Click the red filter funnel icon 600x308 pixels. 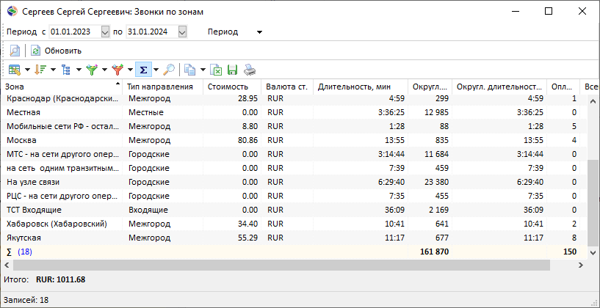click(x=117, y=70)
